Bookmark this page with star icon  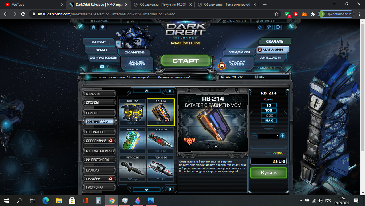coord(276,14)
